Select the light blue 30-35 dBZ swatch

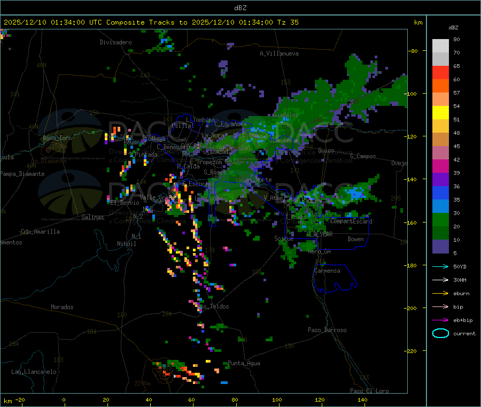point(440,206)
